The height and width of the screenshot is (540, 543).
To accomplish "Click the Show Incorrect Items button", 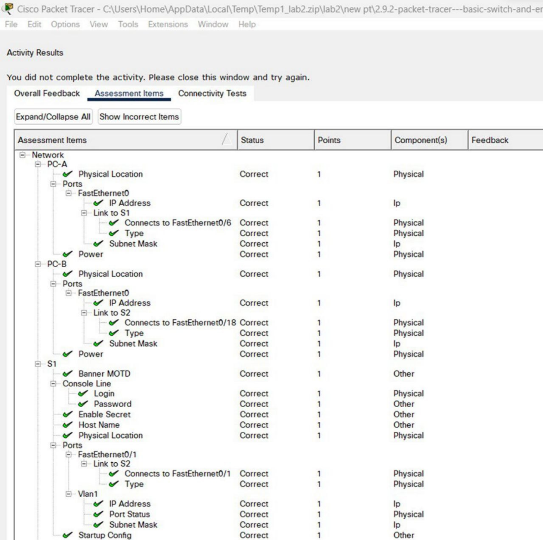I will coord(139,117).
